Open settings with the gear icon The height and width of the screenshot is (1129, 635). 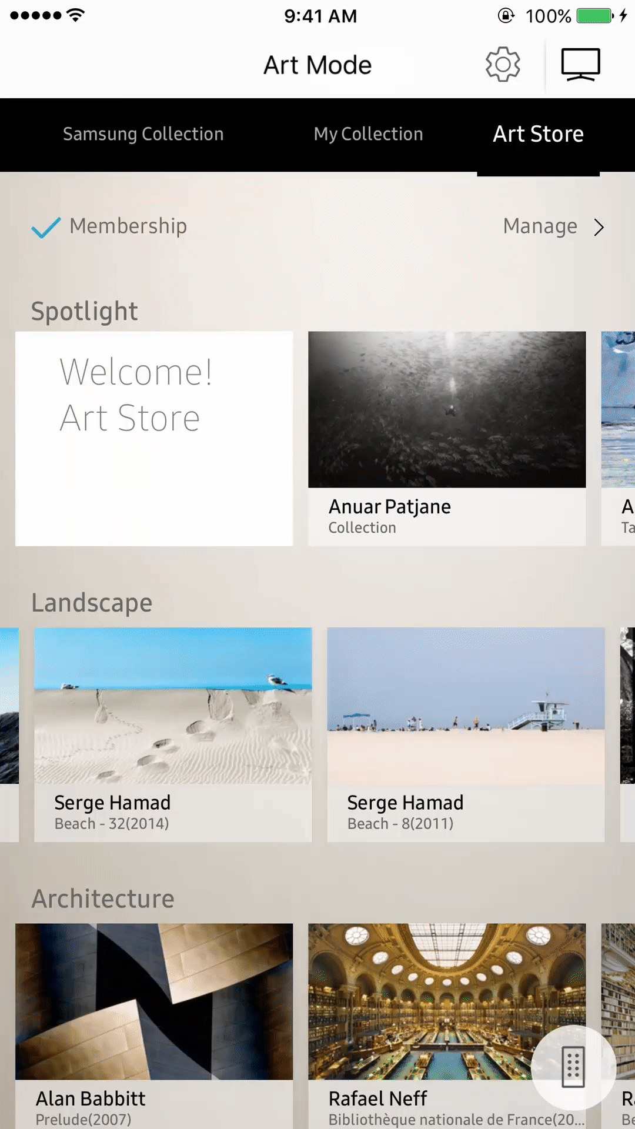coord(503,65)
